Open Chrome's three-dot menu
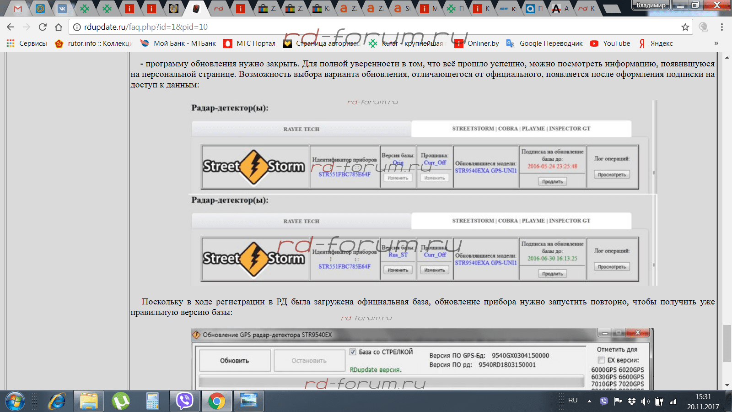The height and width of the screenshot is (412, 732). (722, 27)
